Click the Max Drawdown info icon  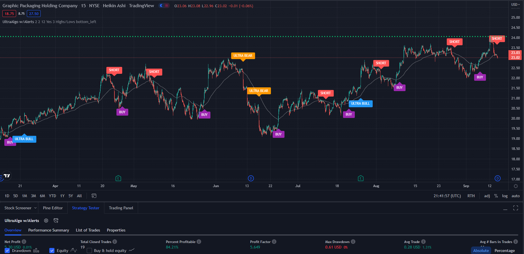[x=353, y=241]
